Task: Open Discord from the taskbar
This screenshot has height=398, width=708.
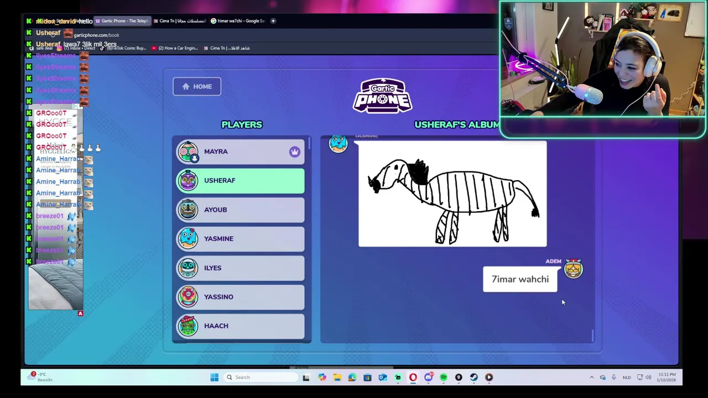Action: [428, 377]
